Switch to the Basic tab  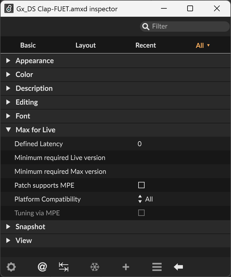point(28,46)
